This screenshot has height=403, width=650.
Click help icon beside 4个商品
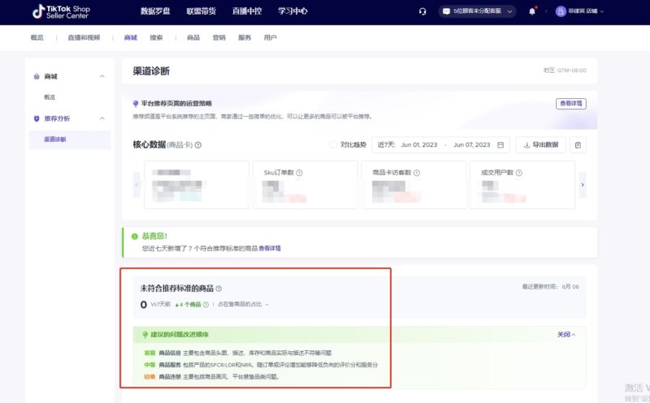click(206, 305)
